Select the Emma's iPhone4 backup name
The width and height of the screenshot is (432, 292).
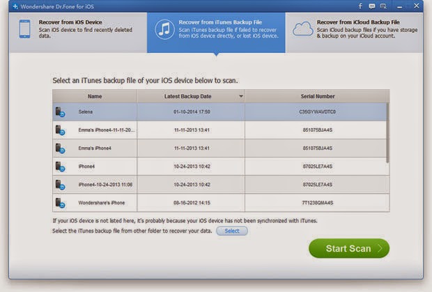tap(95, 148)
